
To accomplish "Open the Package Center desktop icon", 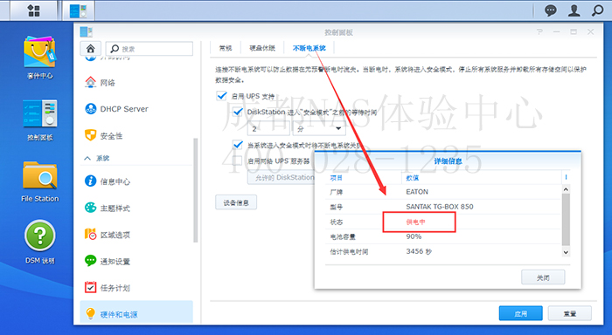I will 40,51.
